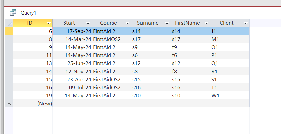Click the select-all corner of datasheet
This screenshot has width=281, height=134.
point(9,23)
